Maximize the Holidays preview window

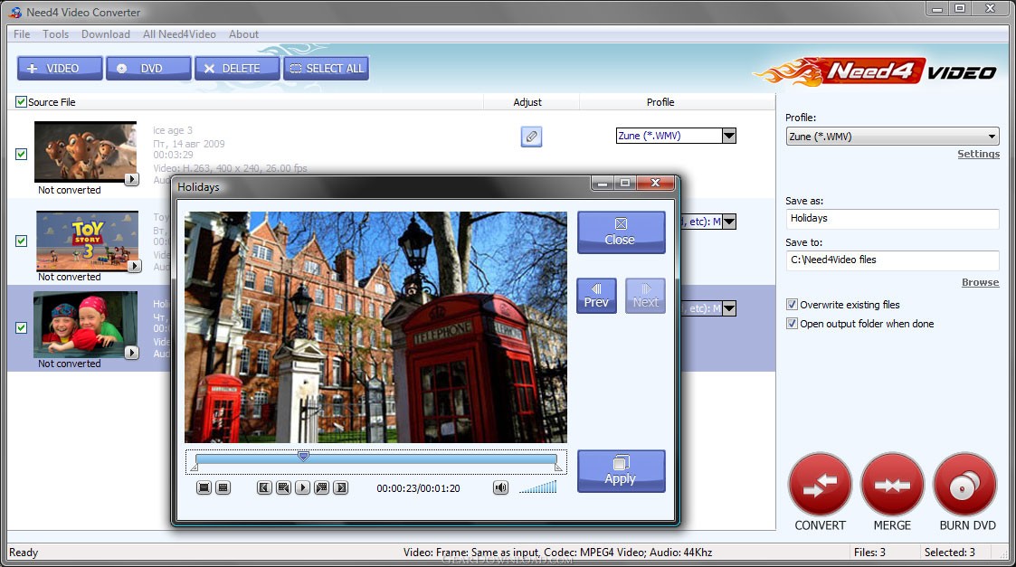(625, 184)
